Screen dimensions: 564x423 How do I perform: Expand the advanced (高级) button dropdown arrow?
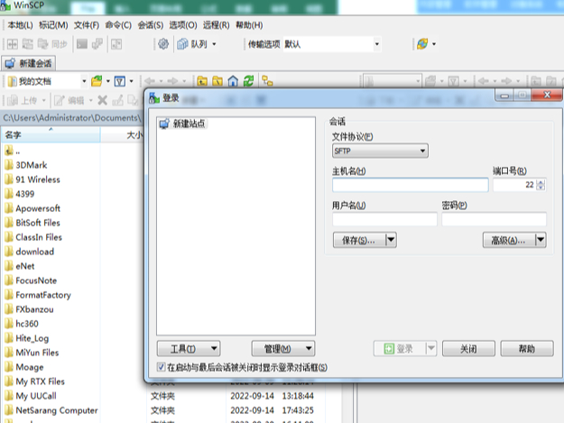[541, 240]
